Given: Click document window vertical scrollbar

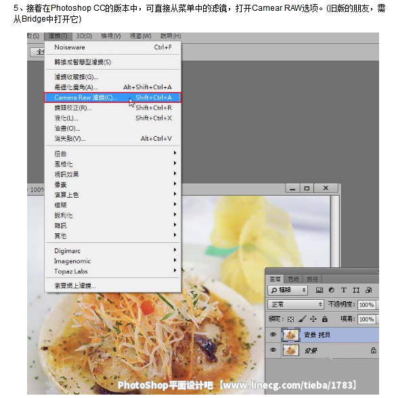Looking at the screenshot, I should [x=335, y=231].
